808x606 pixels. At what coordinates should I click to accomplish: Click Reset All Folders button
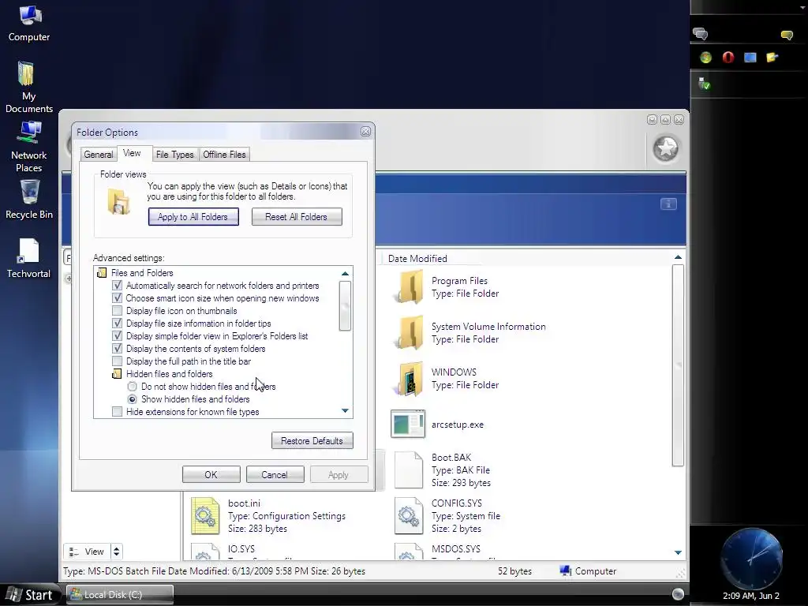click(x=297, y=217)
